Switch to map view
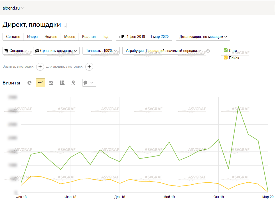This screenshot has width=275, height=202. (x=73, y=83)
